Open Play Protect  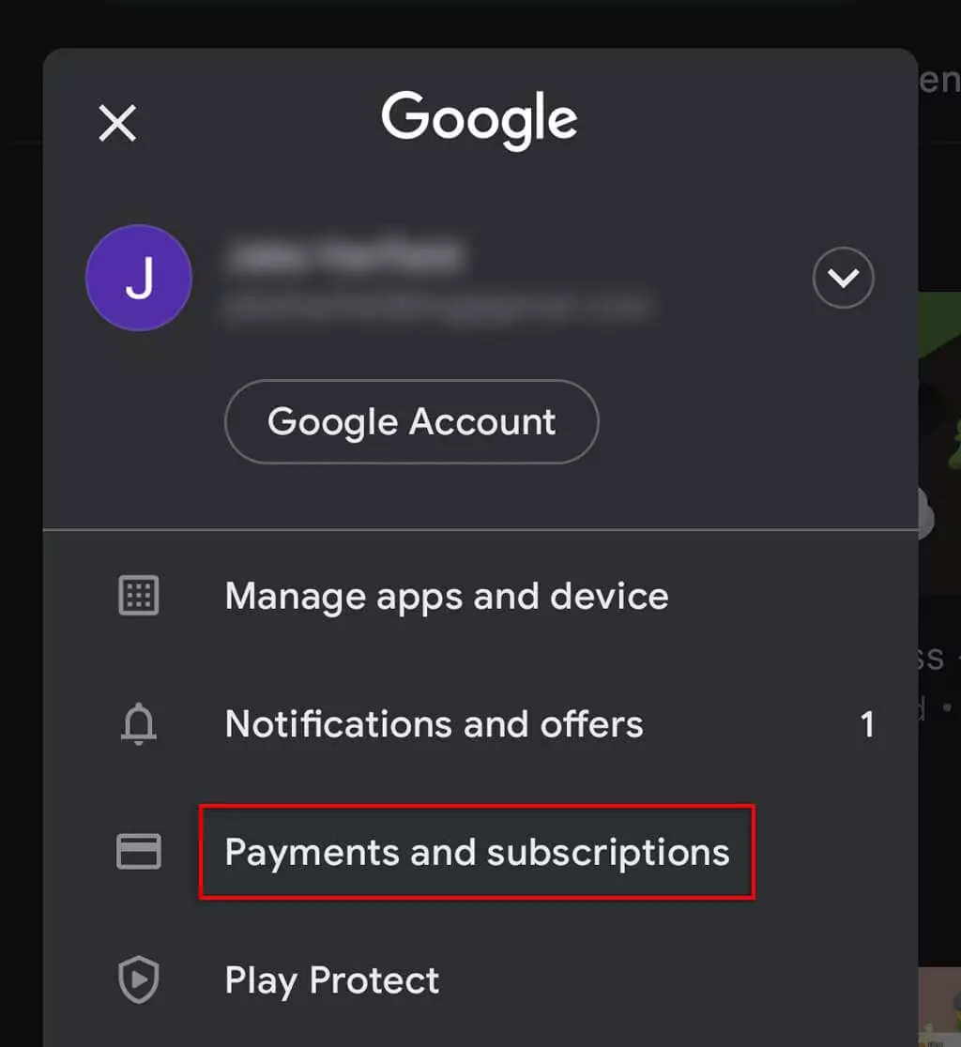(x=332, y=981)
